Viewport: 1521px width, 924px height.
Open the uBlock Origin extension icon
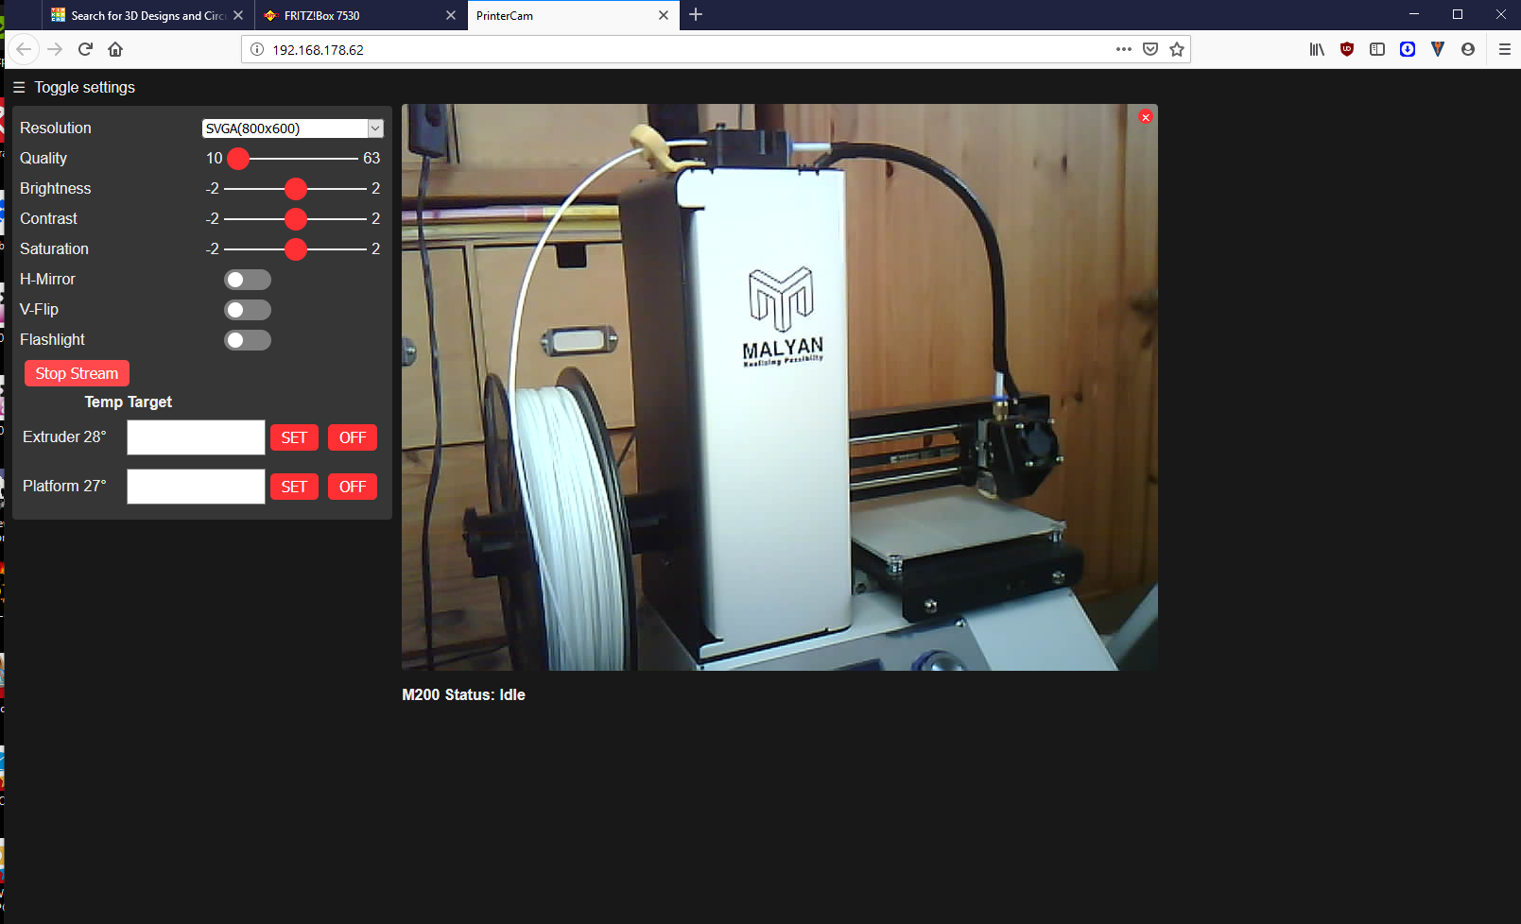[x=1346, y=50]
